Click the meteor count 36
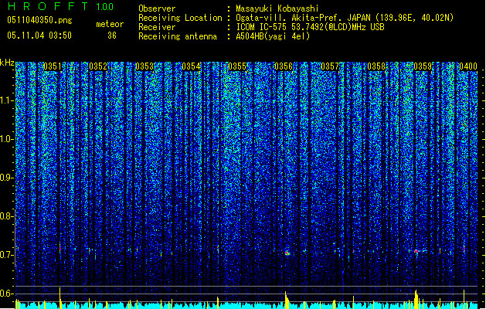Viewport: 486px width, 309px height. point(112,36)
